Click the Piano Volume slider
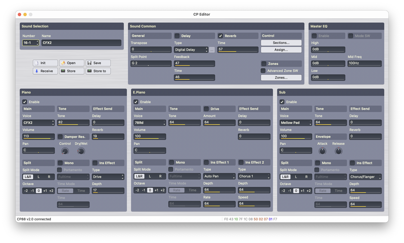This screenshot has width=404, height=243. (x=38, y=136)
